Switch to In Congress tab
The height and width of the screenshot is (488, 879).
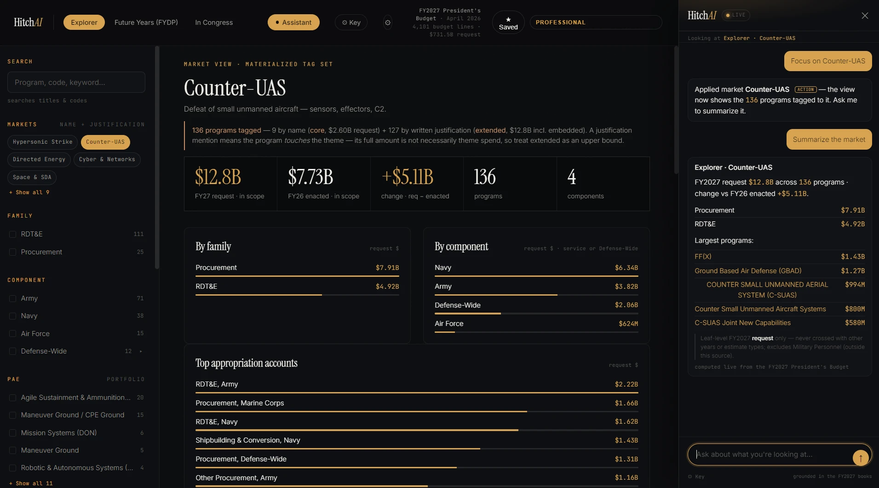click(214, 22)
